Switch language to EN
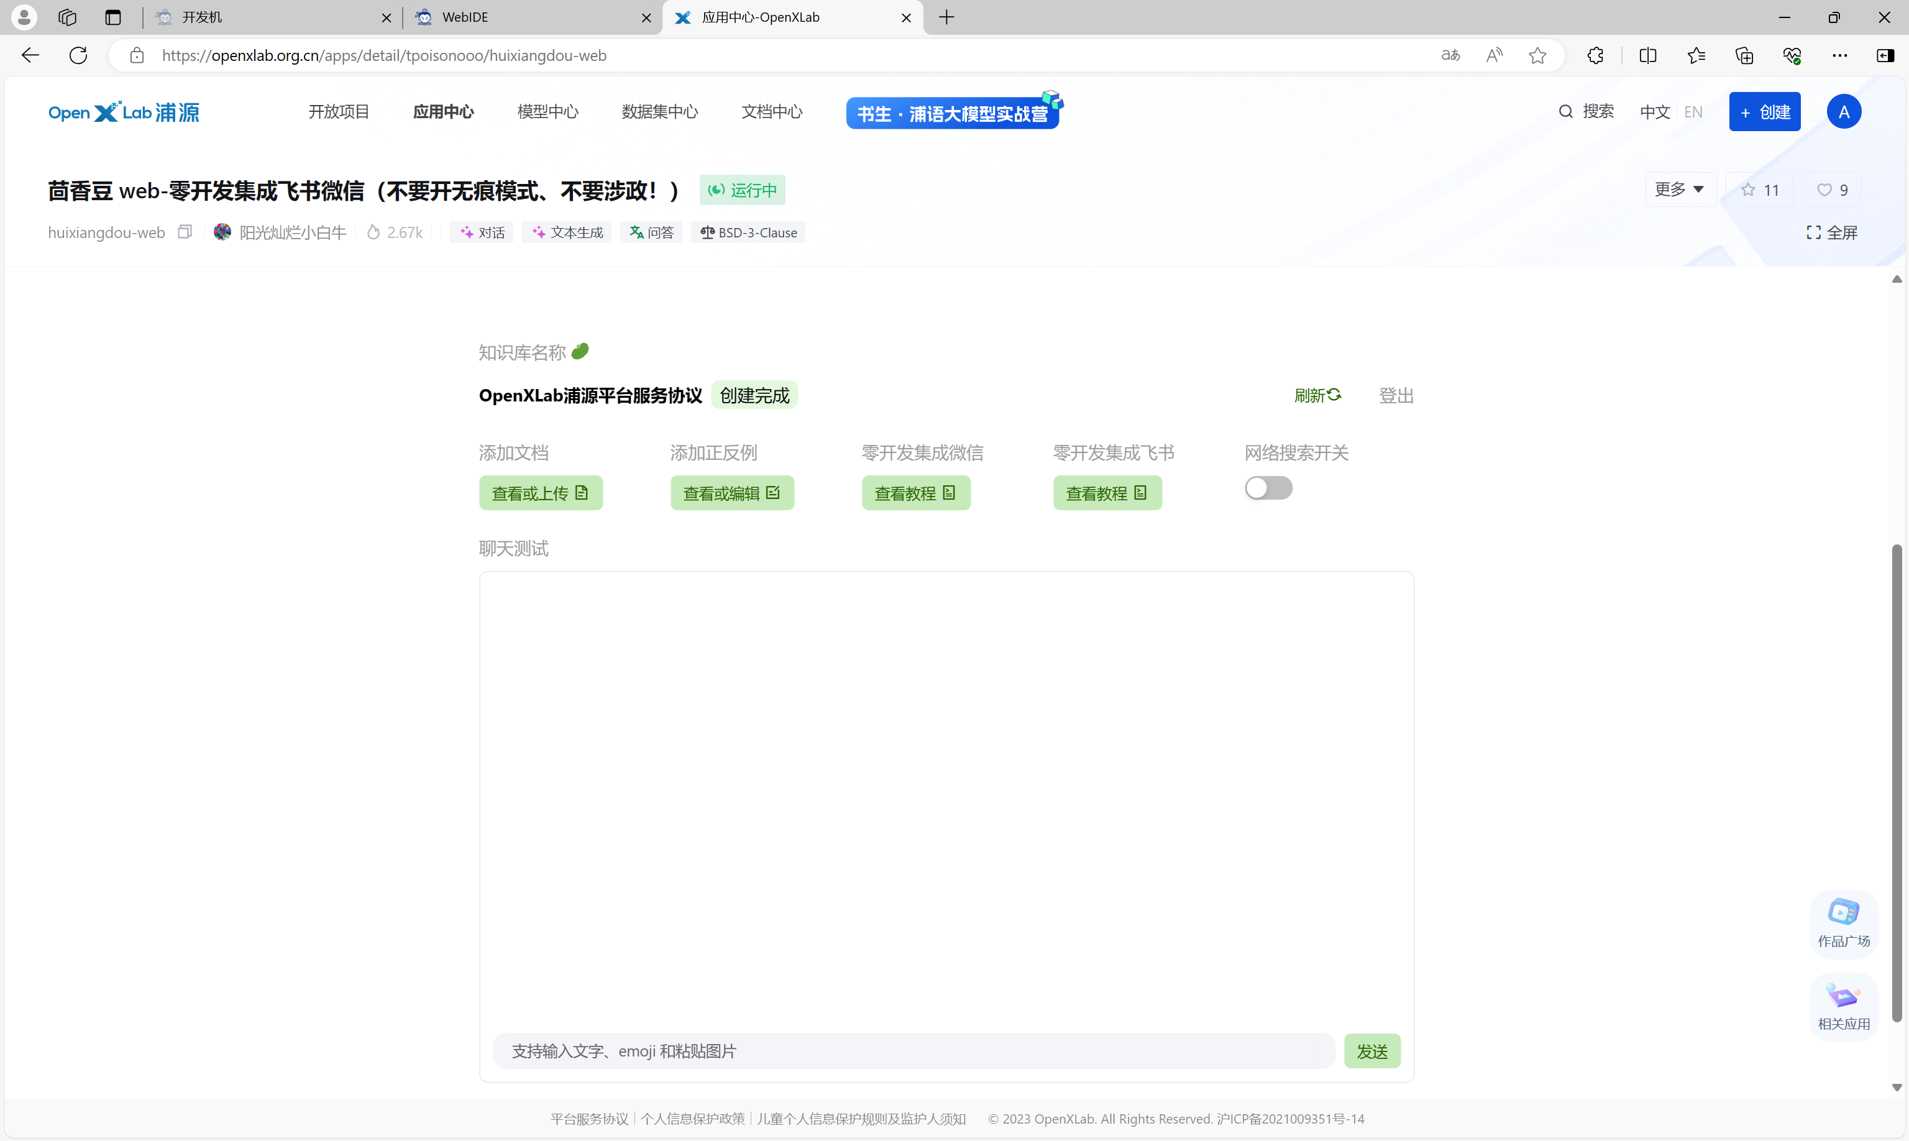The width and height of the screenshot is (1909, 1141). tap(1693, 112)
